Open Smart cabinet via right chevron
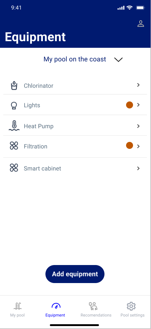The image size is (151, 329). 138,168
